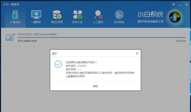
Task: Click the 小白系统 round logo
Action: click(175, 17)
